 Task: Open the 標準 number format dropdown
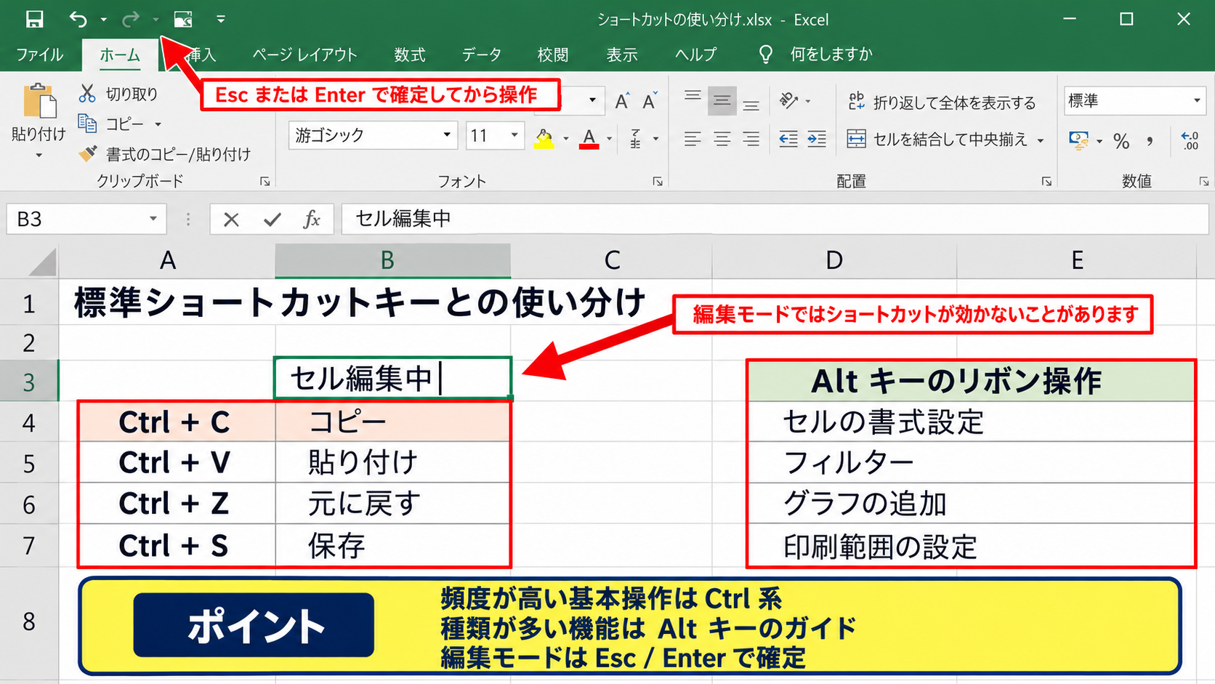click(1197, 100)
